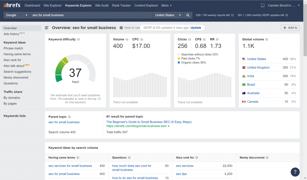
Task: Open seo services for small business keyword
Action: click(x=70, y=166)
